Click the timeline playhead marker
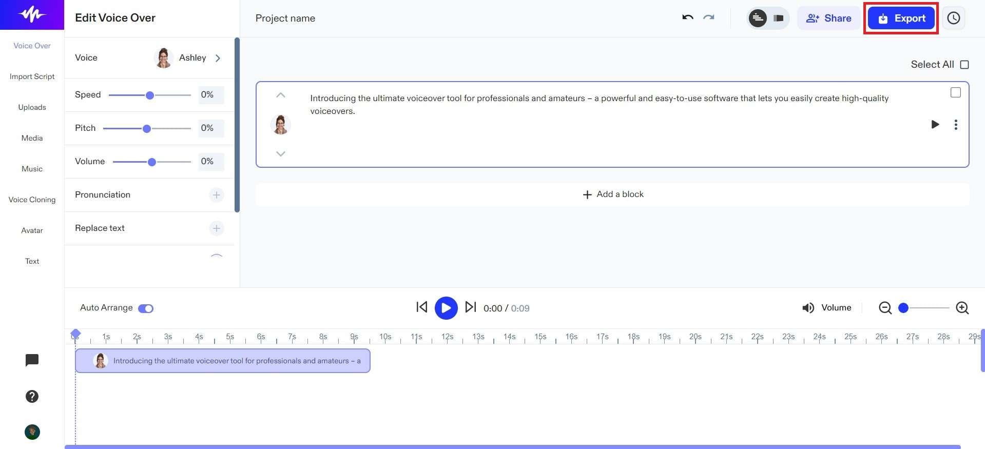985x449 pixels. 75,334
